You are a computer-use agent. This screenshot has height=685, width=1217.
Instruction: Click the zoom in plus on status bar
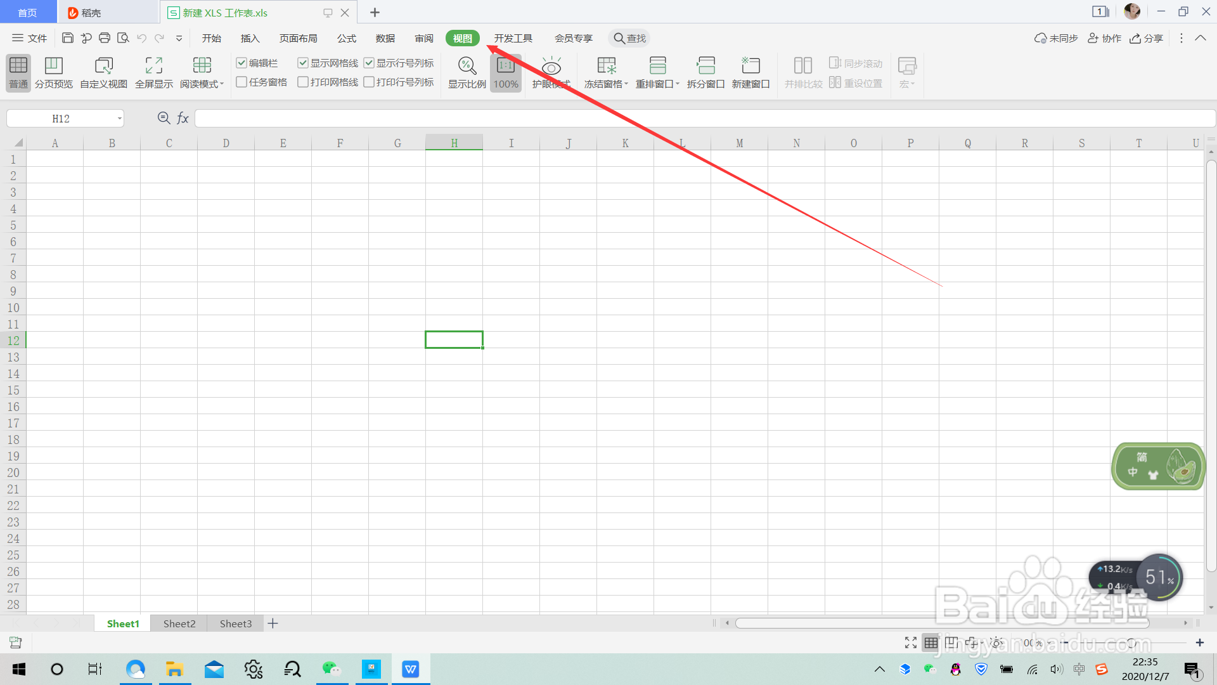point(1200,643)
